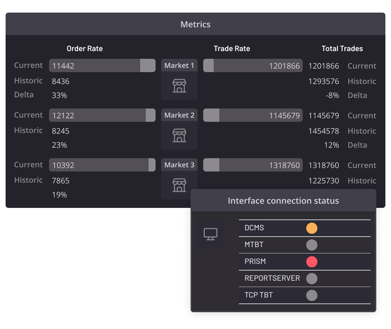This screenshot has height=329, width=391.
Task: Click the monitor icon in Interface connection status
Action: (210, 234)
